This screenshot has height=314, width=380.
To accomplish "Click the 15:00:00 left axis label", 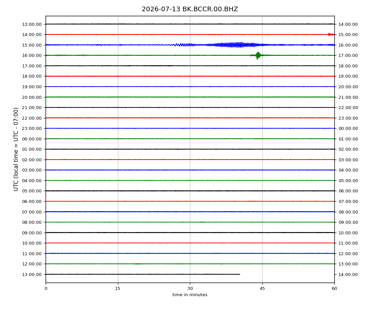I will [x=32, y=45].
